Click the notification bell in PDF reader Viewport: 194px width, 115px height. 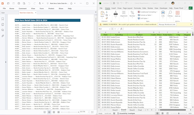coord(71,3)
